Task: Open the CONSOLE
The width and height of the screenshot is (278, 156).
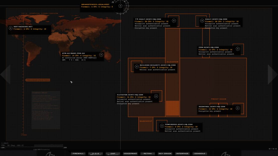Action: 200,153
